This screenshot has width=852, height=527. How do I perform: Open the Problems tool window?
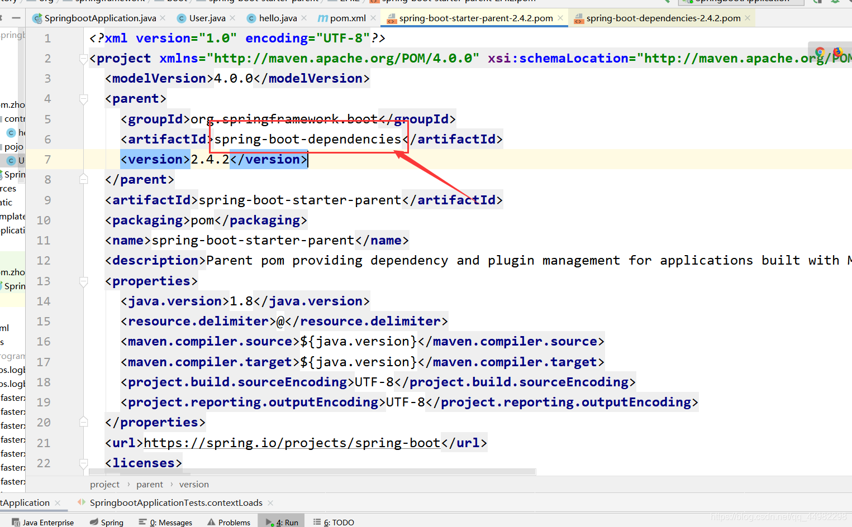click(229, 522)
